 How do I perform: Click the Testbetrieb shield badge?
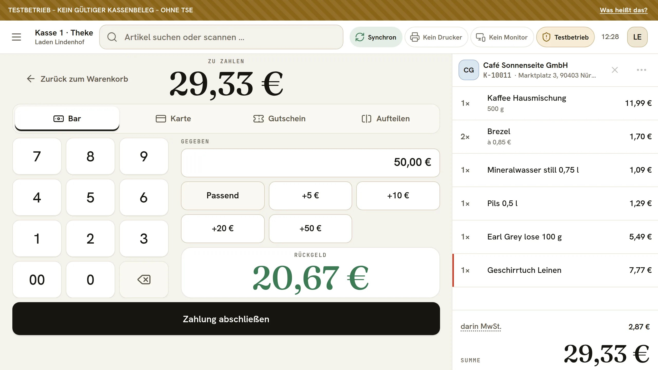click(x=565, y=37)
